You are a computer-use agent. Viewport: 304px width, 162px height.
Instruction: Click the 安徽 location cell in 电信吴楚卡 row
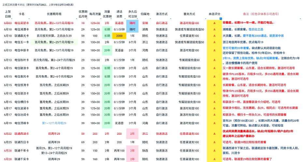coord(145,23)
